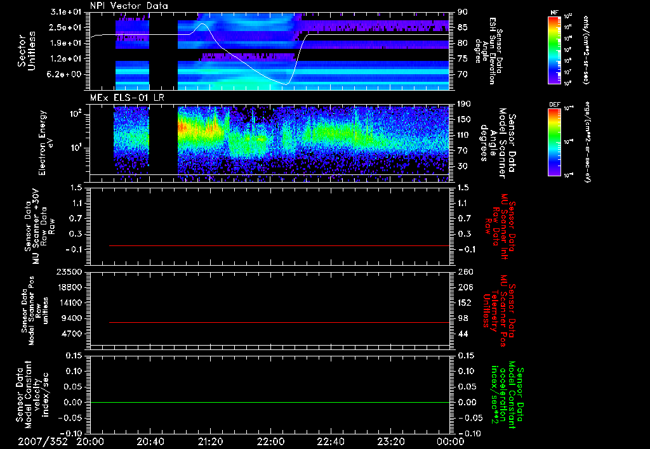Click the "98" telemetry axis tick
Viewport: 650px width, 449px height.
(463, 318)
